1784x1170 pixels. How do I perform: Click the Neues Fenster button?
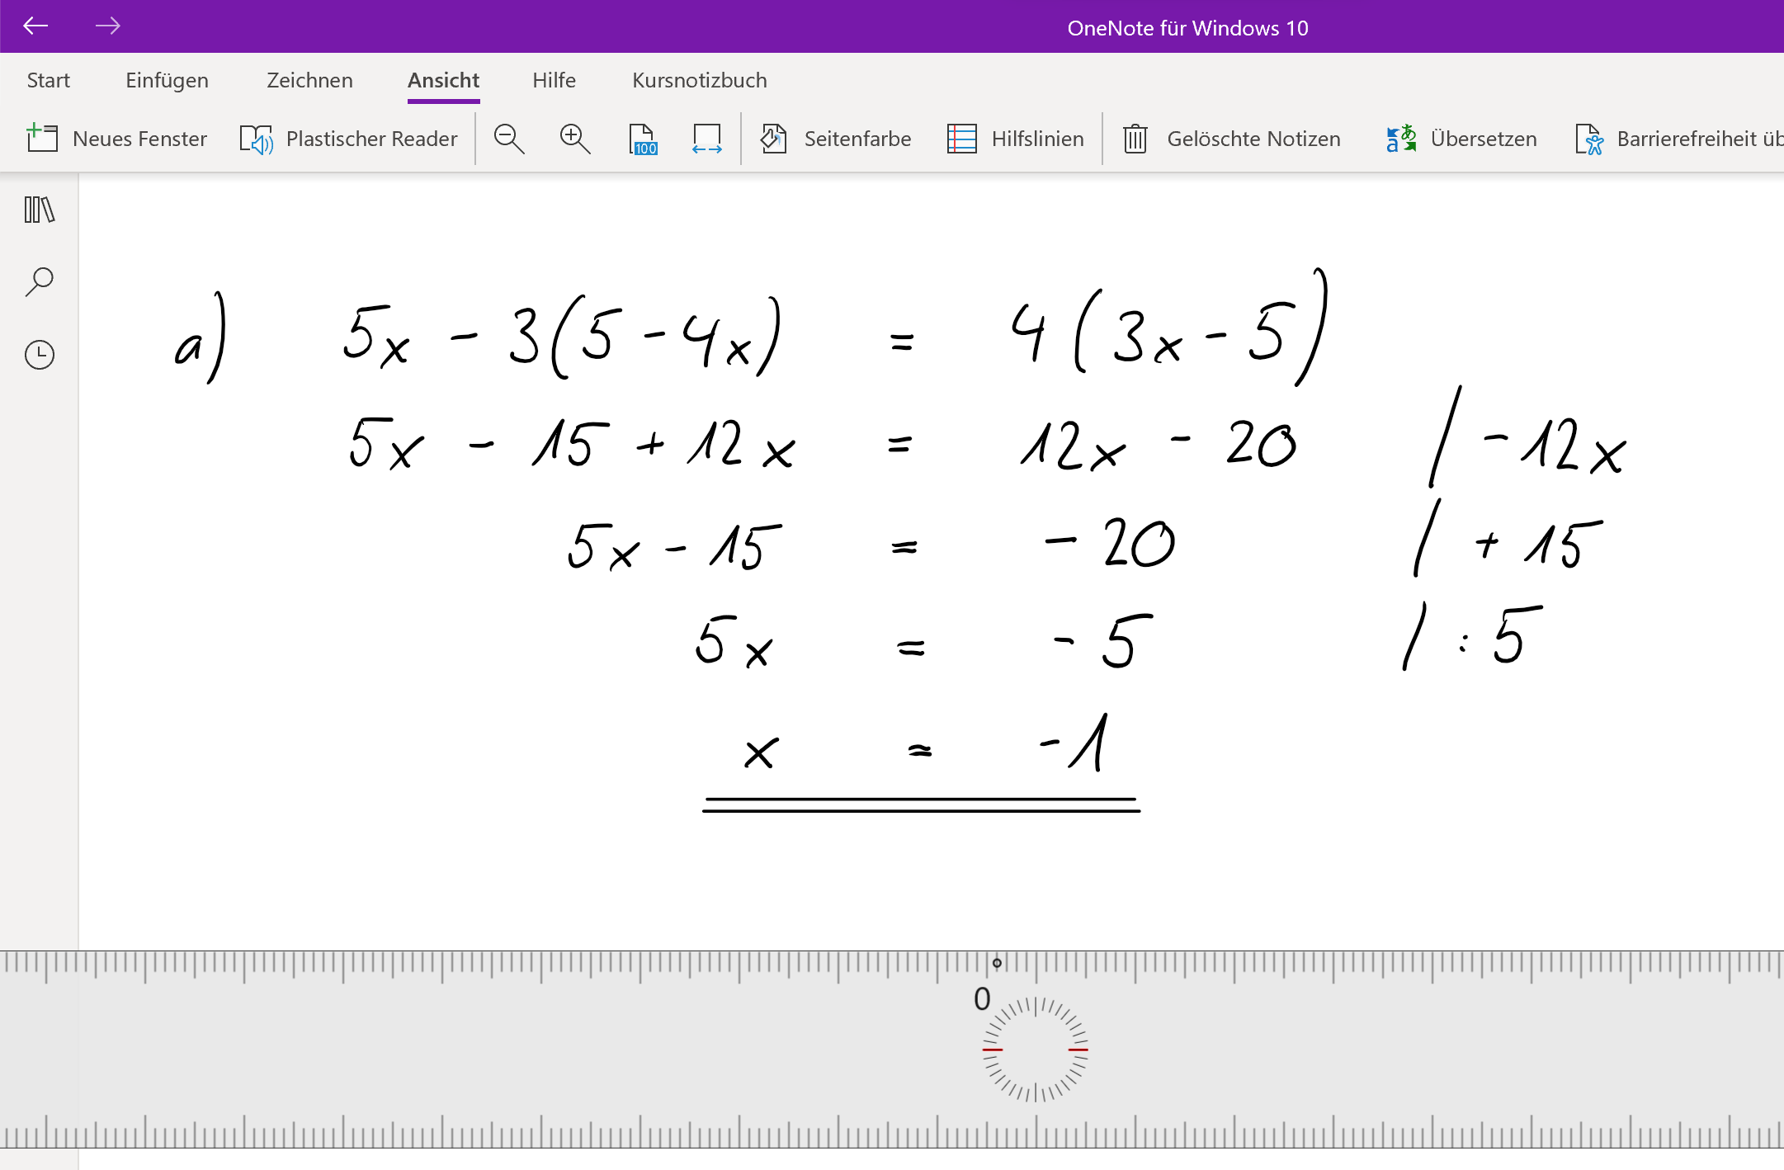117,139
